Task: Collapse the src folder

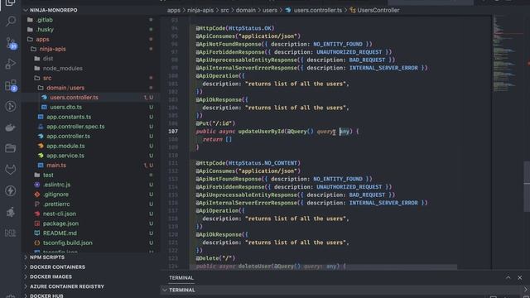Action: (47, 78)
